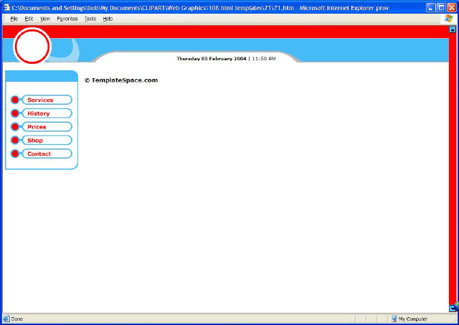Open the Tools menu

[x=90, y=19]
